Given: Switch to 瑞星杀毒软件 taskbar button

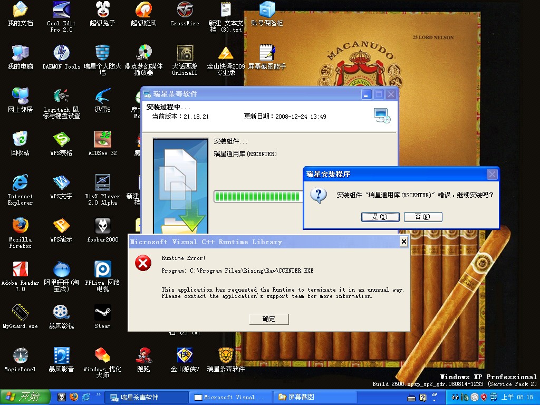Looking at the screenshot, I should click(146, 398).
